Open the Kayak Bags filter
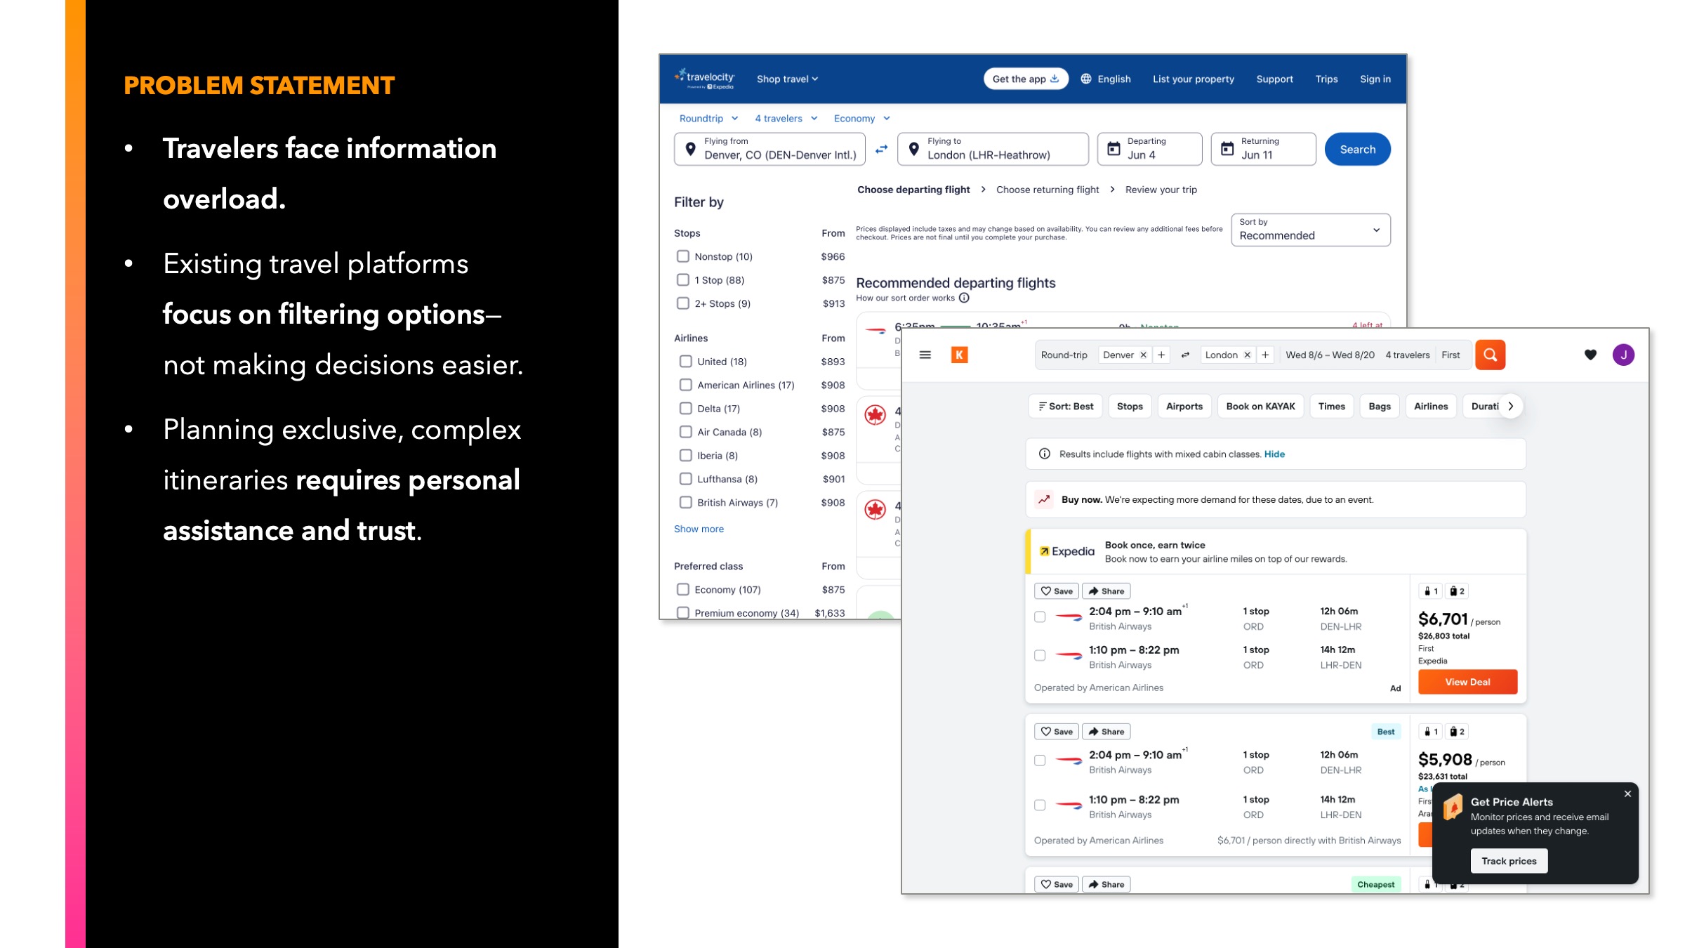Image resolution: width=1685 pixels, height=948 pixels. tap(1379, 406)
